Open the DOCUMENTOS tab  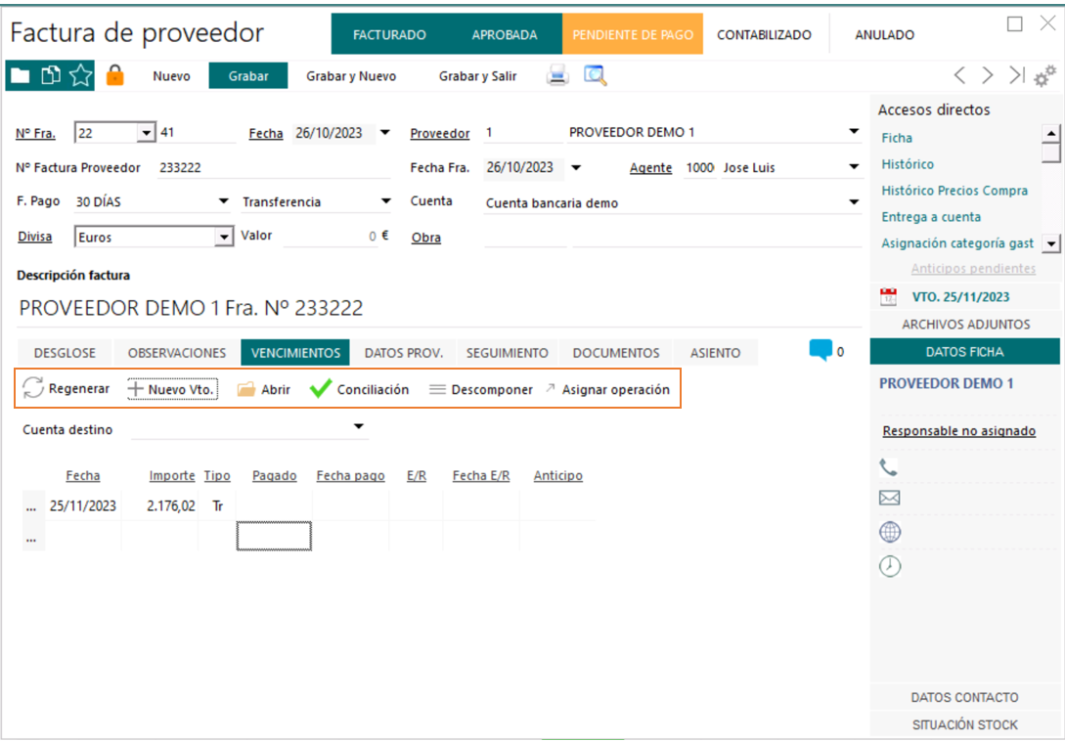(x=615, y=352)
